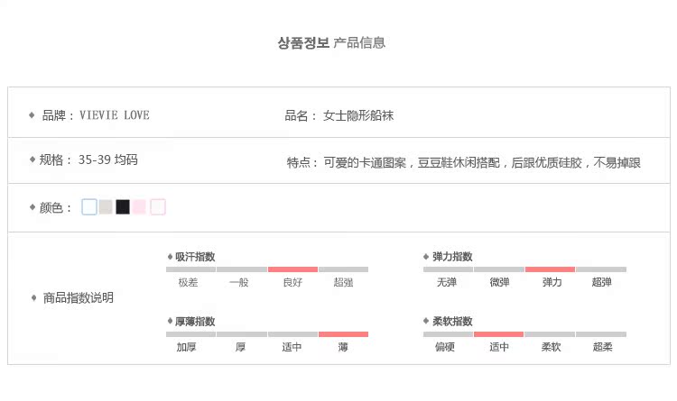This screenshot has height=401, width=677.
Task: Click the VIEVIE LOVE brand name
Action: [114, 115]
